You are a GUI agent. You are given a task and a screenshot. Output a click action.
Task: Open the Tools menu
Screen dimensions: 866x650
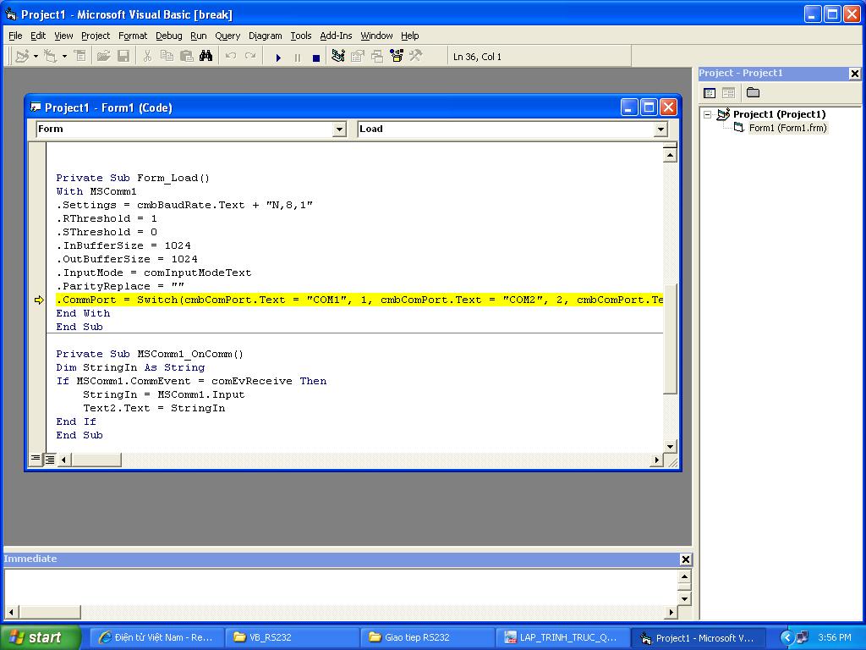[301, 36]
